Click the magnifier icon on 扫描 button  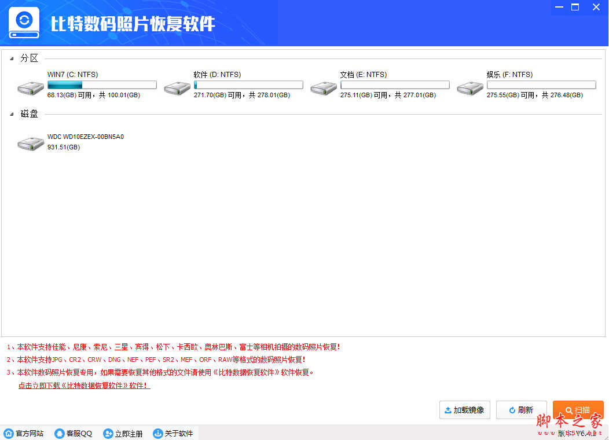tap(570, 410)
